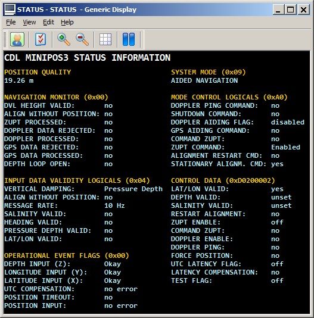Open the Edit menu

click(x=48, y=22)
